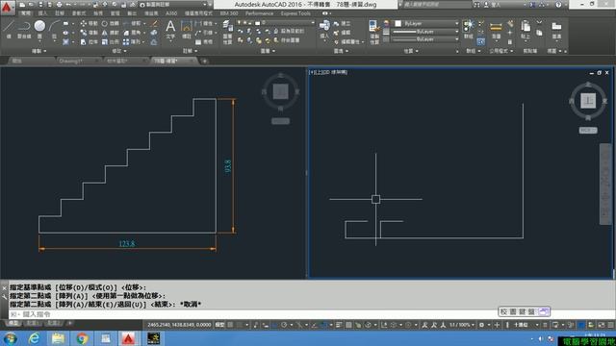
Task: Open the Insert ribbon tab
Action: pyautogui.click(x=42, y=13)
